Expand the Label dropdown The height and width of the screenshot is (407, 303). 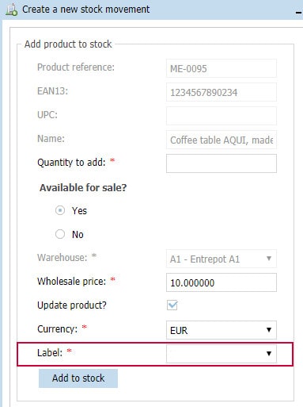click(222, 354)
